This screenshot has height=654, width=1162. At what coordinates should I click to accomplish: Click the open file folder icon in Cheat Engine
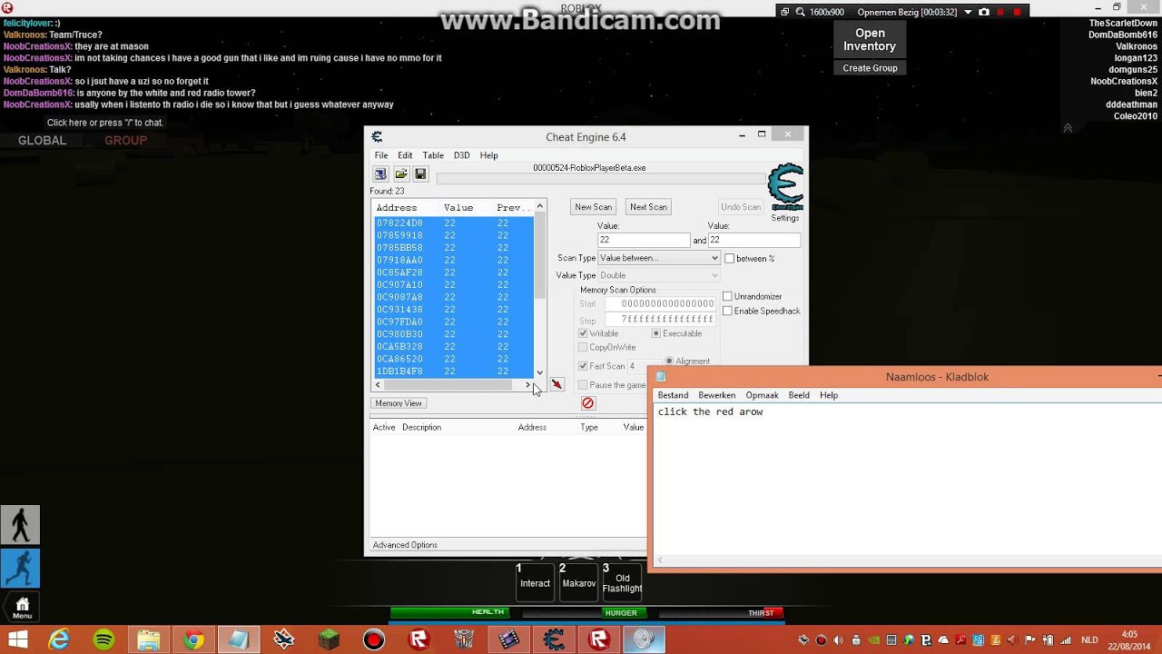pyautogui.click(x=400, y=174)
